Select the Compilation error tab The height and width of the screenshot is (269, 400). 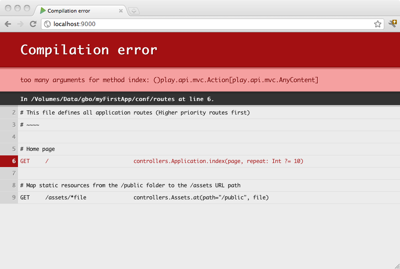pos(72,11)
